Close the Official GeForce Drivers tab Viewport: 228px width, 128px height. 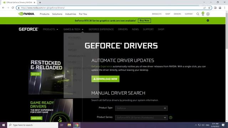[x=35, y=2]
